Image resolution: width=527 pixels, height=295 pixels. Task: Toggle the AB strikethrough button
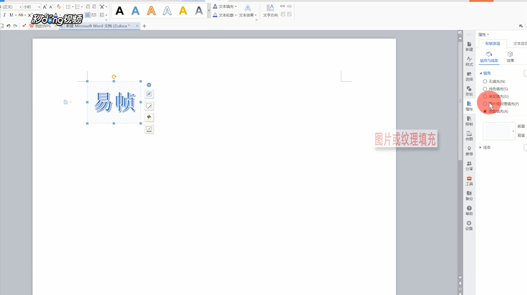(21, 15)
